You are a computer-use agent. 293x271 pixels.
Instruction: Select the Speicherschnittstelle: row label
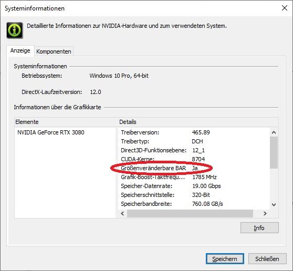(148, 195)
